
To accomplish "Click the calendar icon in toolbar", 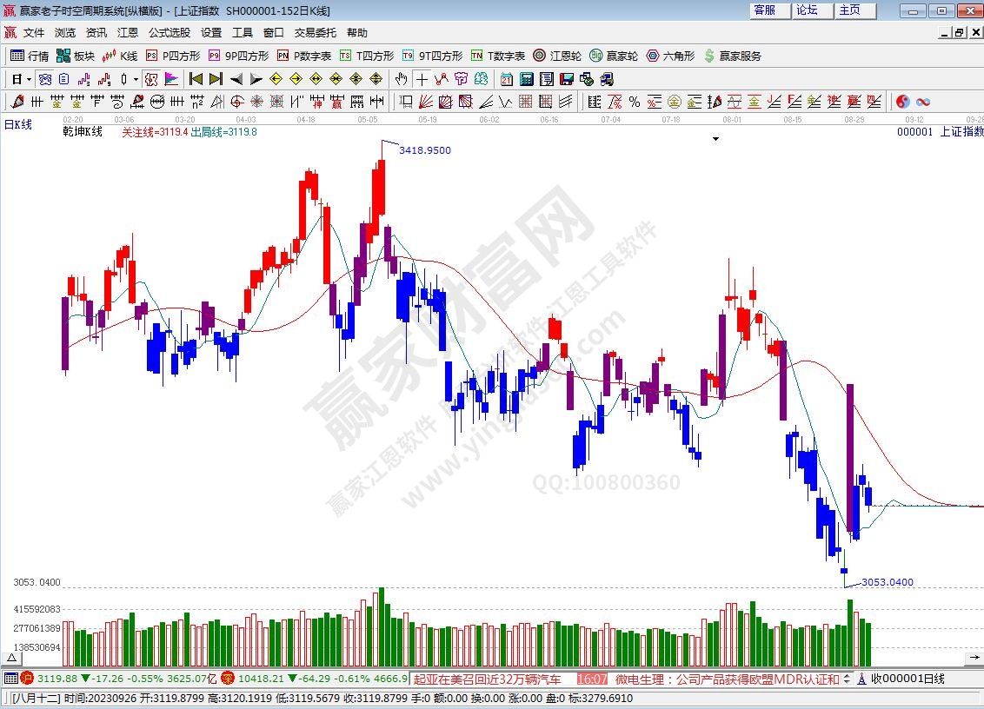I will 507,79.
